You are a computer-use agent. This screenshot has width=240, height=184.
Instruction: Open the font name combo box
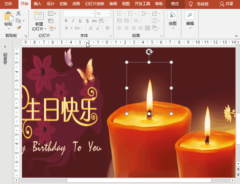[x=79, y=13]
